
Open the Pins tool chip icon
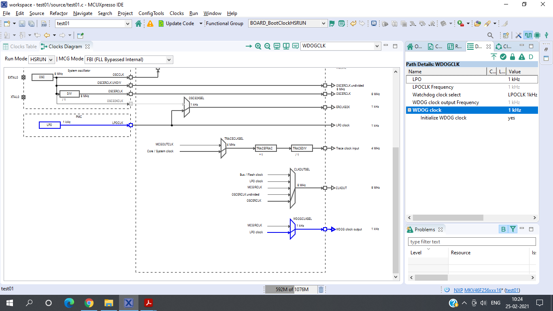pyautogui.click(x=537, y=35)
